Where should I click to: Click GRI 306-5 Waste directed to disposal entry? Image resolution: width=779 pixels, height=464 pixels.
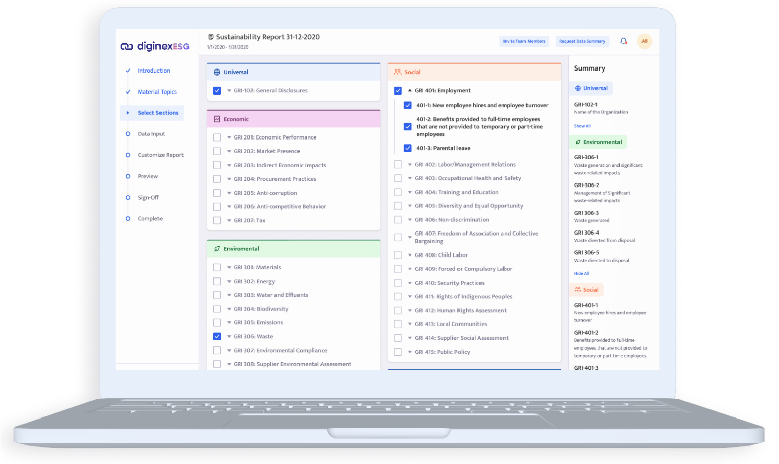602,257
